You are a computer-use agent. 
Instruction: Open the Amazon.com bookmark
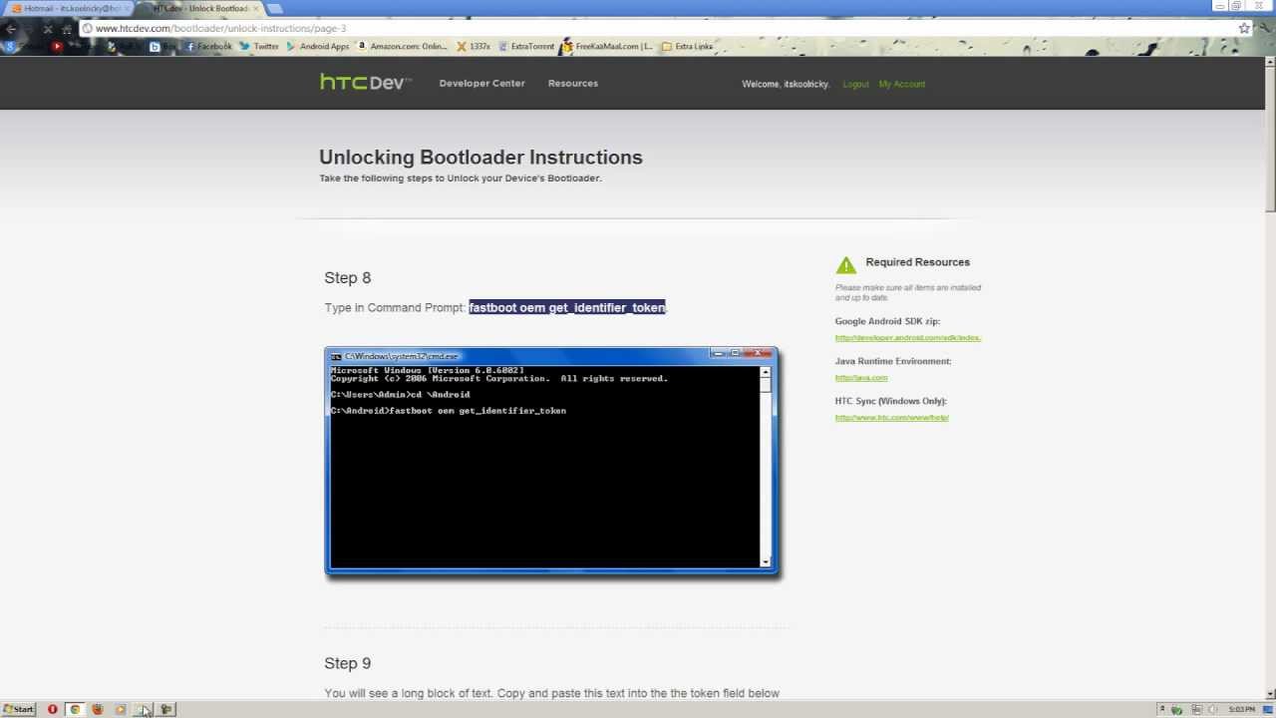pyautogui.click(x=403, y=46)
